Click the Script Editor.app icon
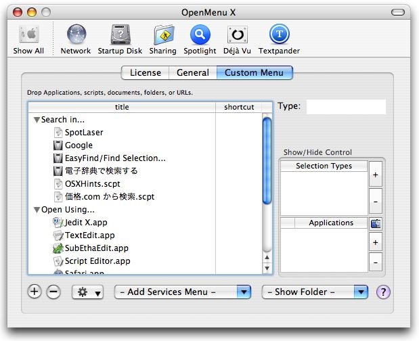Image resolution: width=419 pixels, height=341 pixels. [x=58, y=260]
